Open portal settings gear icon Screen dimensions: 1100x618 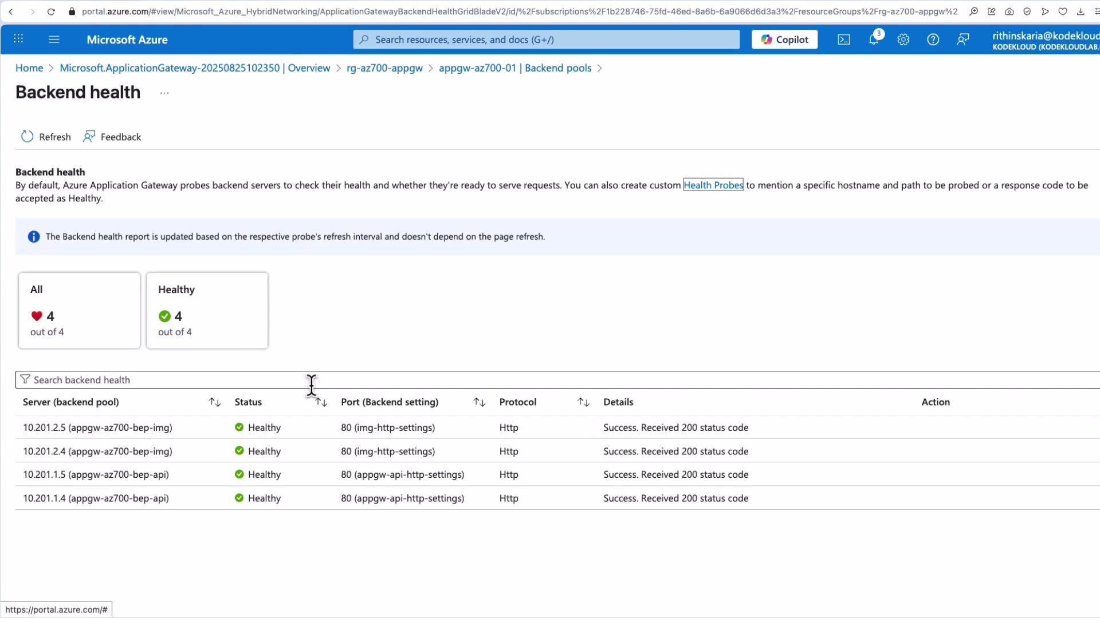click(x=903, y=39)
